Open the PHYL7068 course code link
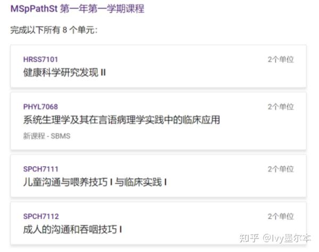The height and width of the screenshot is (252, 319). tap(41, 107)
